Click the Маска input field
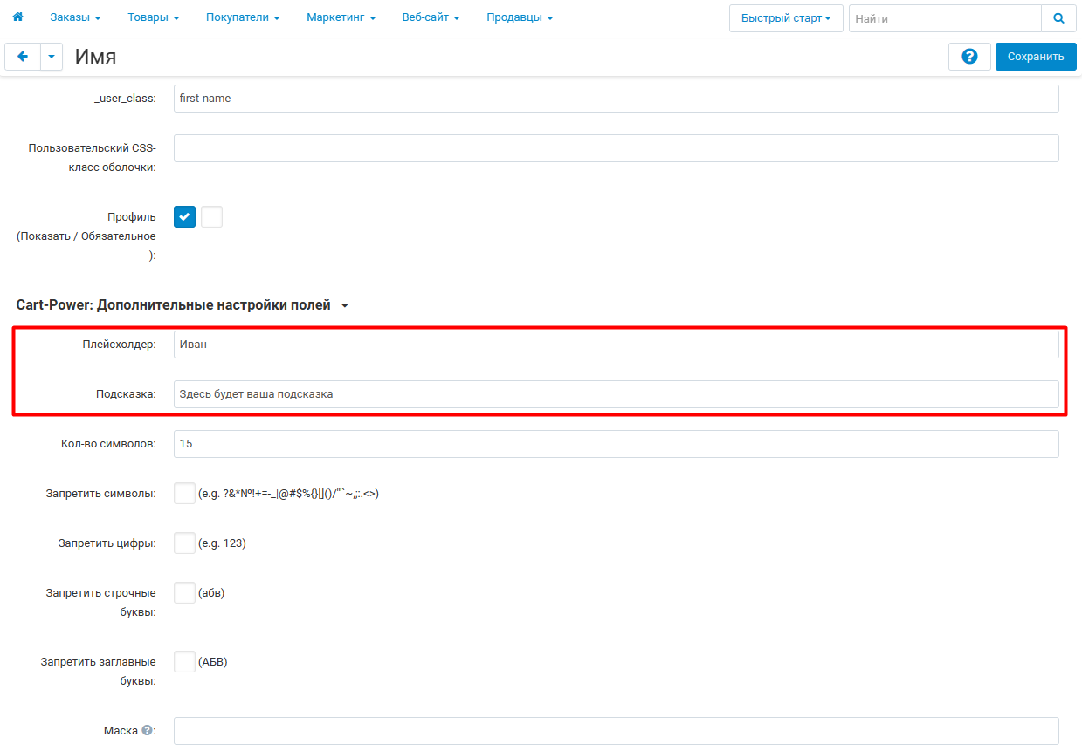The height and width of the screenshot is (751, 1082). click(x=617, y=731)
